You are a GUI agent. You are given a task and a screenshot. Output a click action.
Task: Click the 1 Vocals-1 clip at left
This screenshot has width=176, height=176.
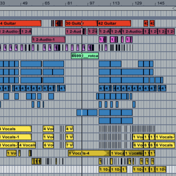15,137
